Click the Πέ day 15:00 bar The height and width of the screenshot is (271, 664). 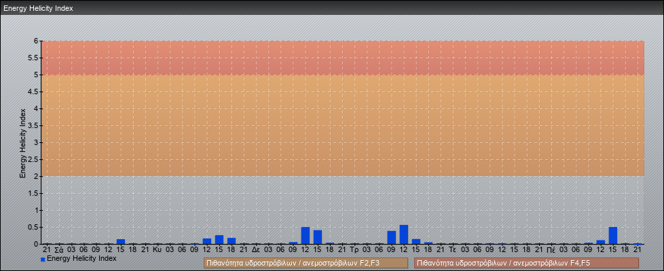(613, 236)
